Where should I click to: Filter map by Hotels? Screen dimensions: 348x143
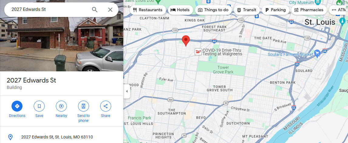point(180,10)
